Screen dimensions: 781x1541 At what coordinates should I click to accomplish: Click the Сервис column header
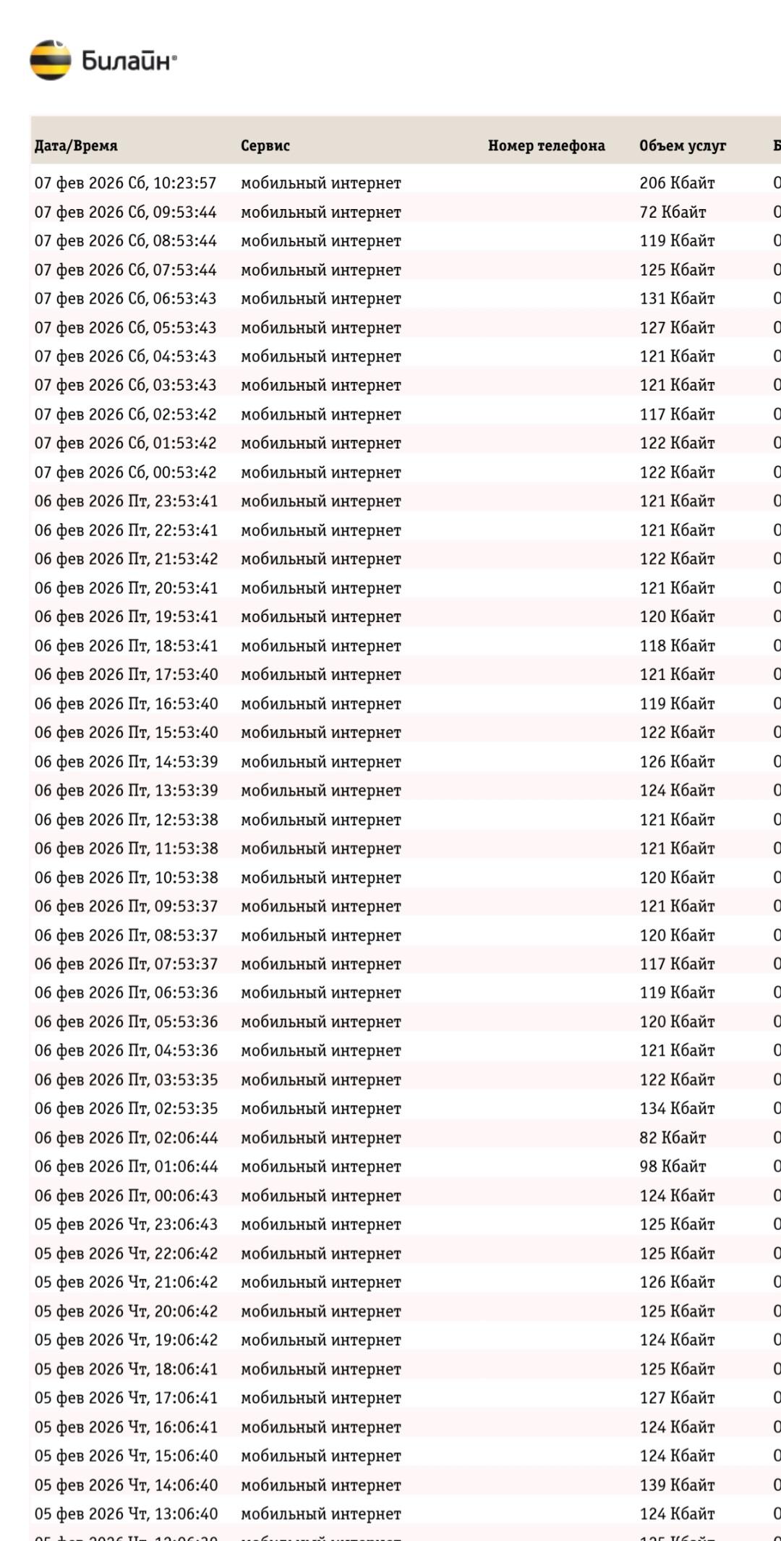tap(265, 145)
